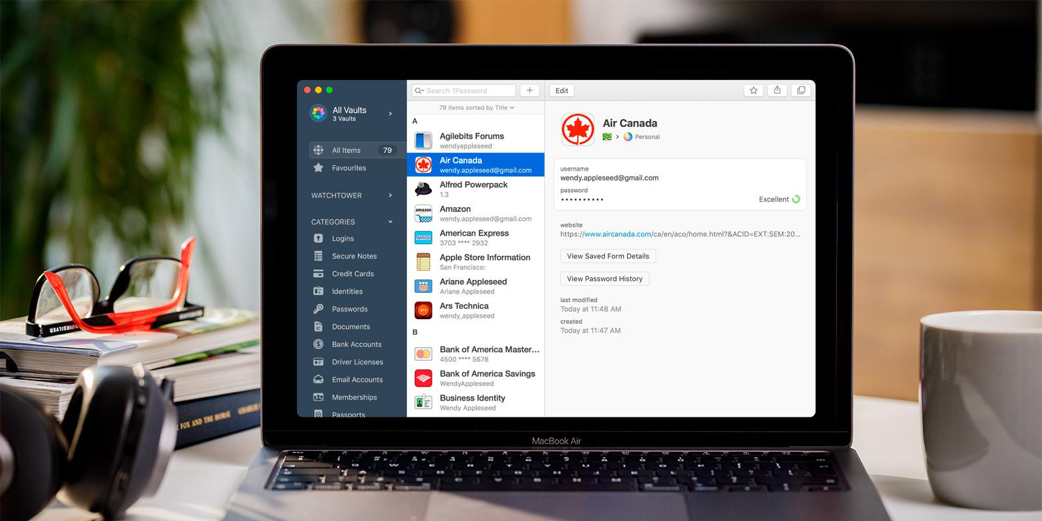The width and height of the screenshot is (1042, 521).
Task: Open the Identities category icon
Action: (x=318, y=291)
